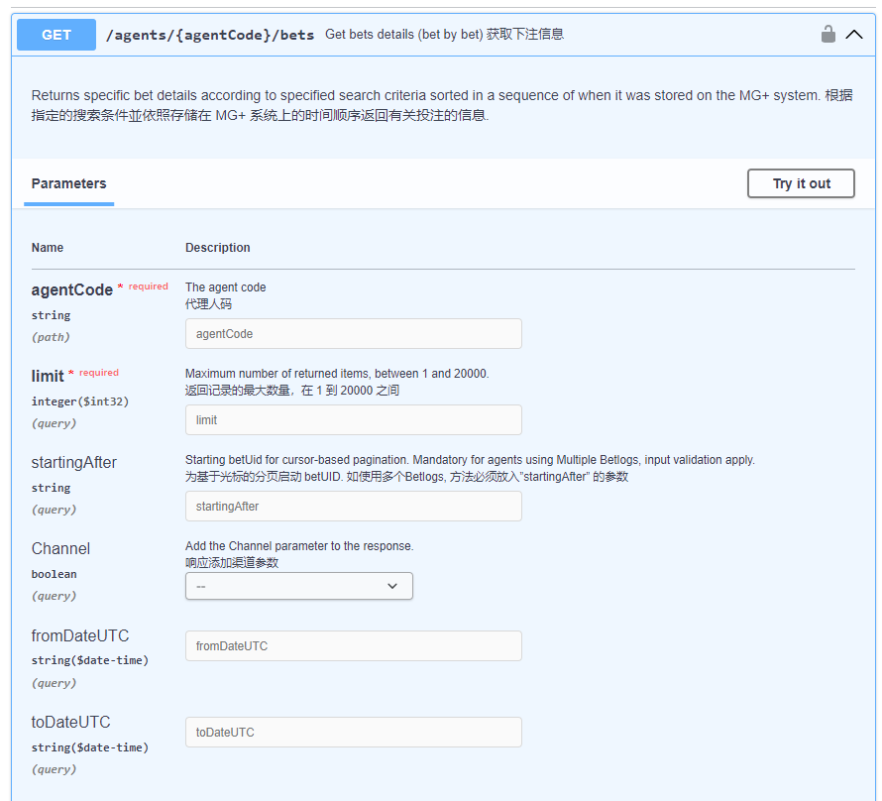The image size is (882, 801).
Task: Switch to the Parameters tab
Action: [x=68, y=183]
